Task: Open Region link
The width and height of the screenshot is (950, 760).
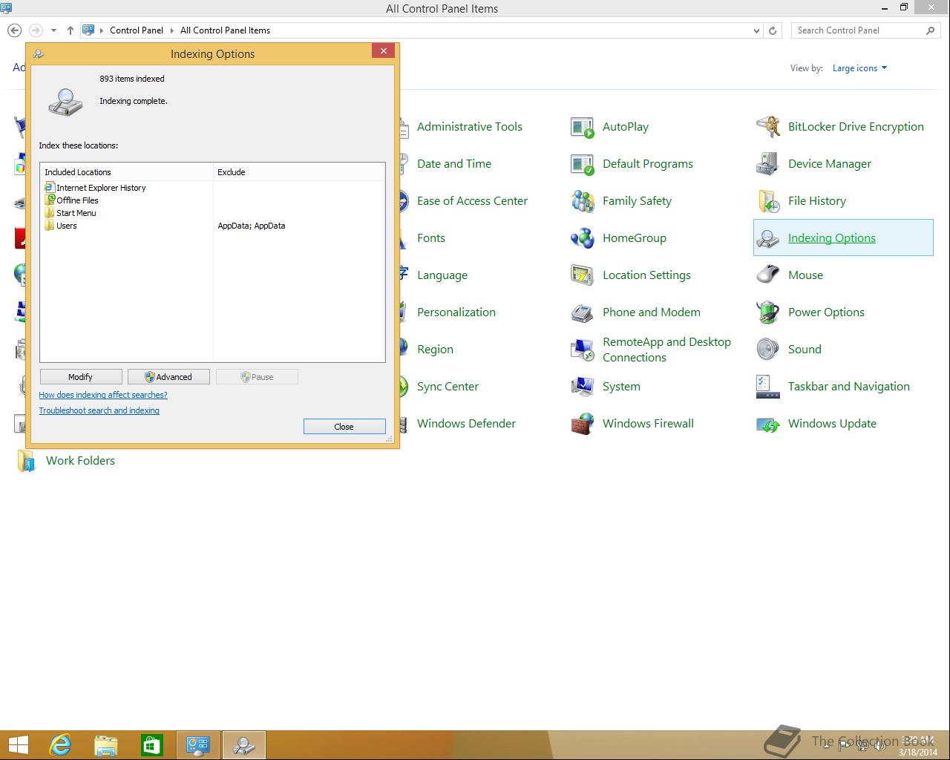Action: click(x=435, y=350)
